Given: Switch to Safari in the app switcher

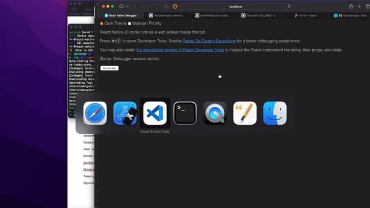Looking at the screenshot, I should point(95,113).
